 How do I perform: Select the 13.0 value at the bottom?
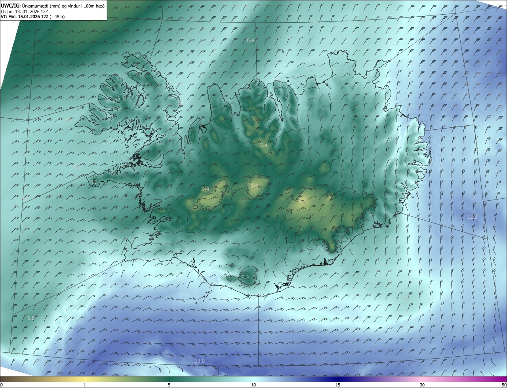200,361
